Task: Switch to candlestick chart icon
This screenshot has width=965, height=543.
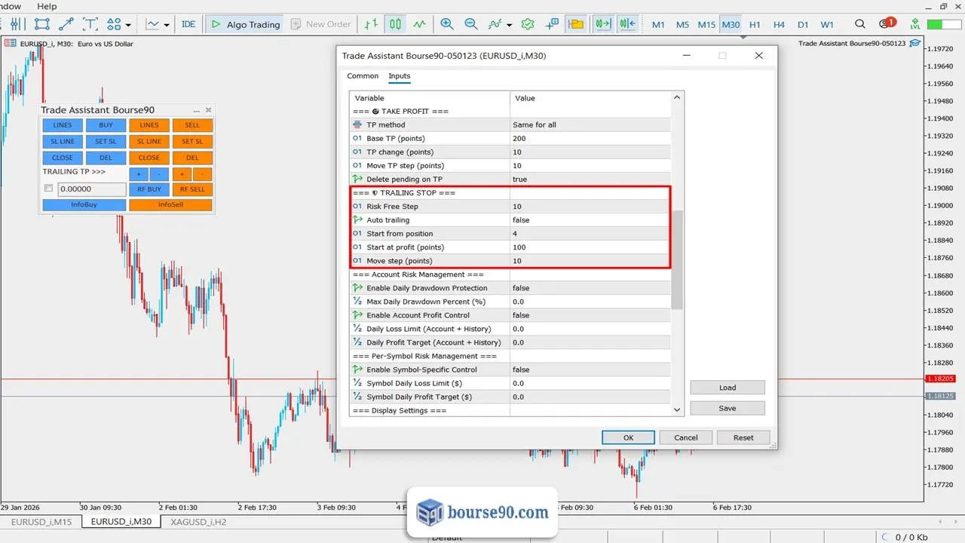Action: (x=396, y=24)
